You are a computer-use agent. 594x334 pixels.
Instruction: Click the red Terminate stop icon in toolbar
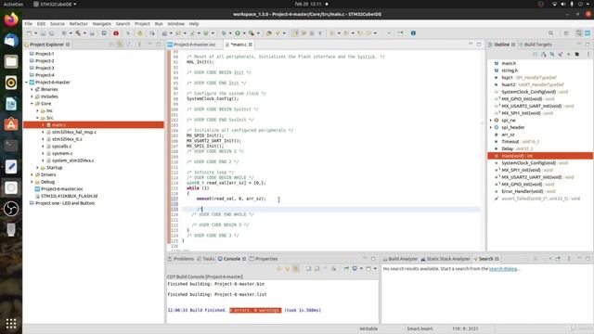(x=116, y=33)
